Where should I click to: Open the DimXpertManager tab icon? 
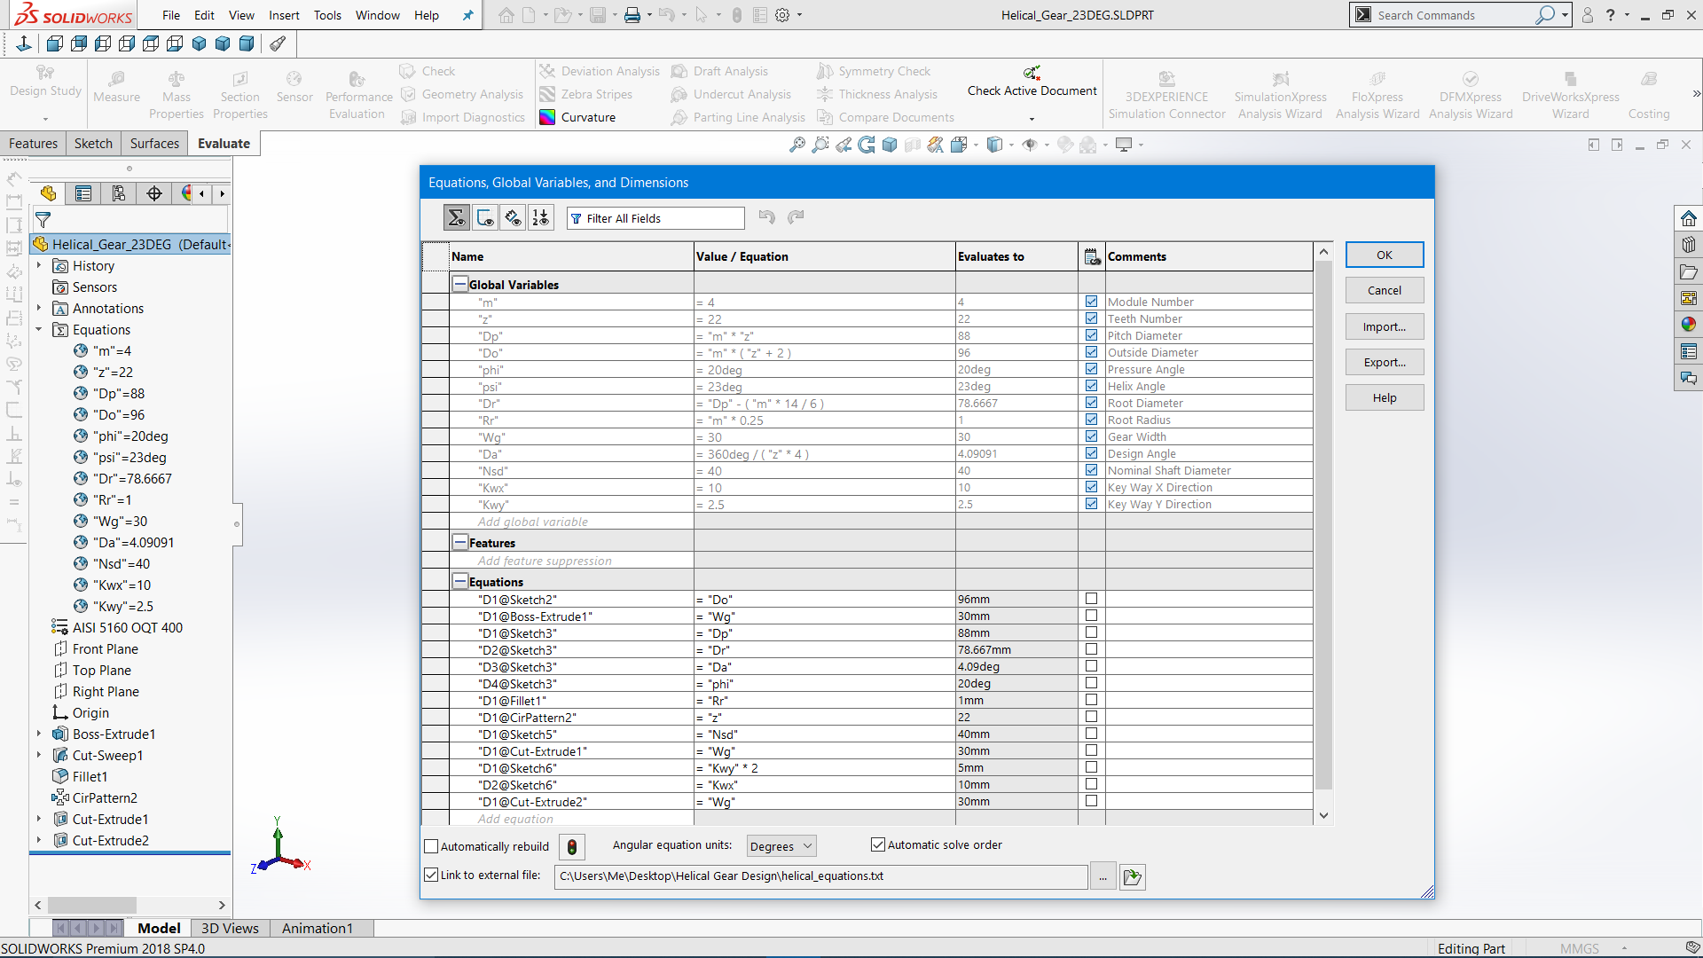tap(154, 193)
